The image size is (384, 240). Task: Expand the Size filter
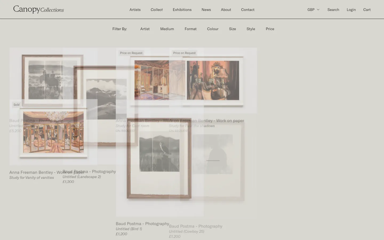tap(233, 29)
